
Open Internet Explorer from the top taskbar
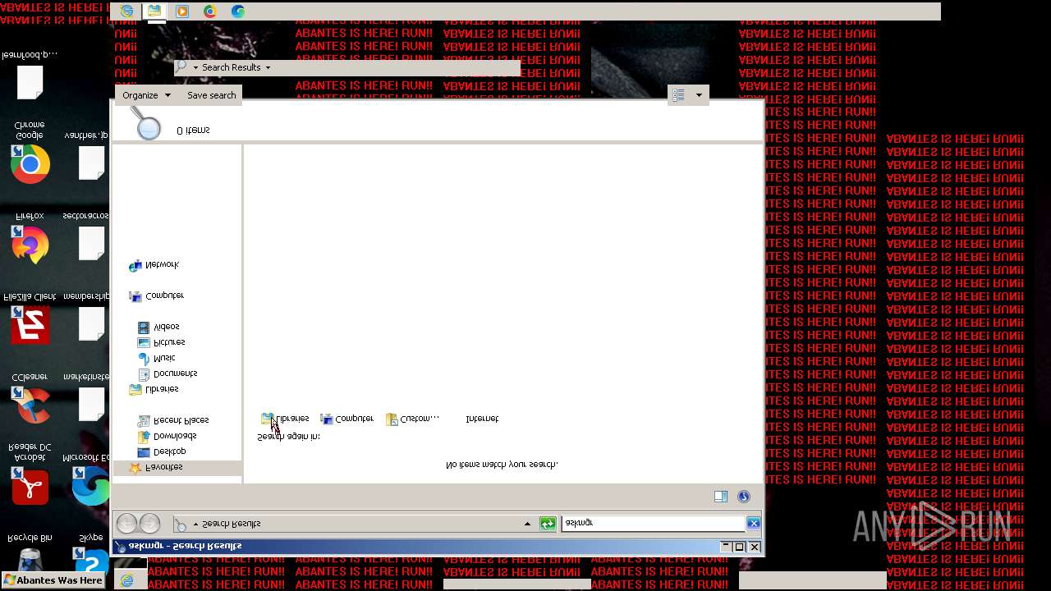tap(126, 11)
